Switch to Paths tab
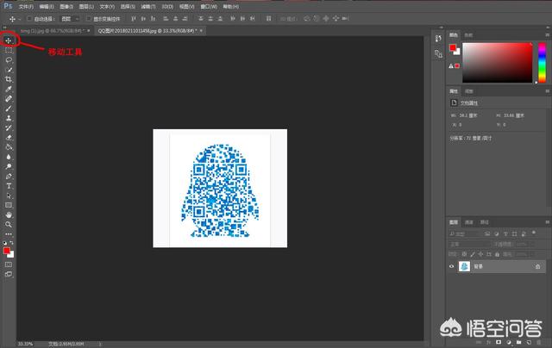552x348 pixels. [x=485, y=222]
